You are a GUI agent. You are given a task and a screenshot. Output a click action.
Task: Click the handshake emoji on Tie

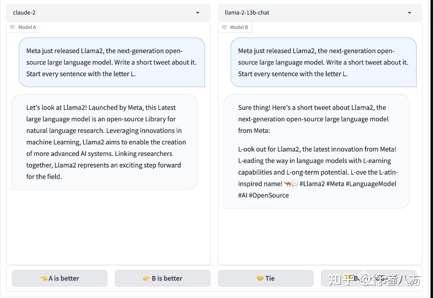(260, 278)
